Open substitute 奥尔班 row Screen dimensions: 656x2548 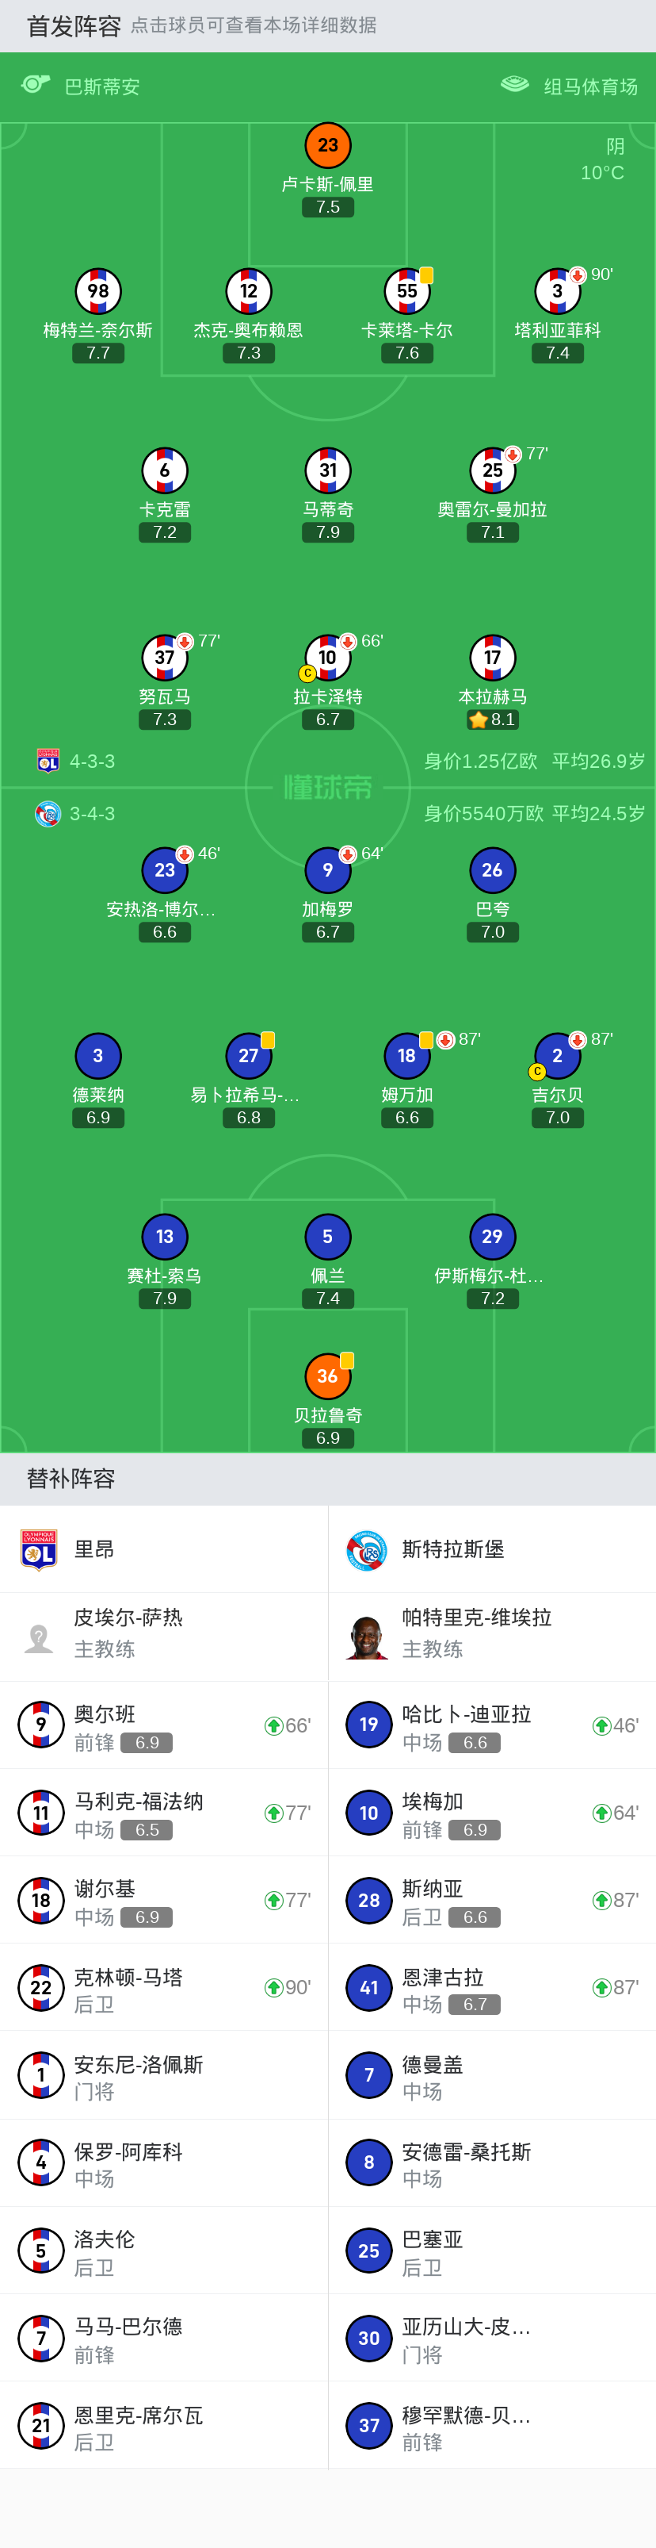[x=164, y=1725]
